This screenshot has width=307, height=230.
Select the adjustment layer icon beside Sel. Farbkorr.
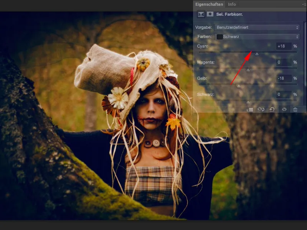(x=201, y=14)
